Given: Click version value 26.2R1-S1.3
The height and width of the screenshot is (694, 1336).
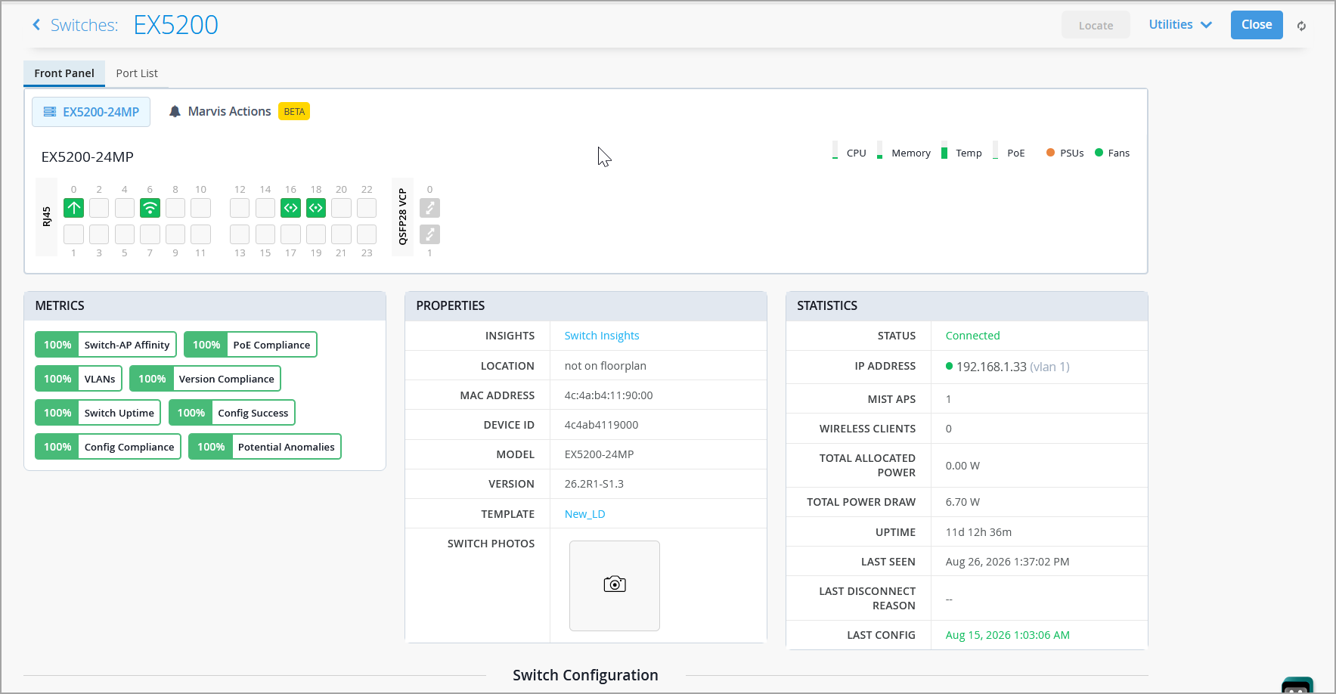Looking at the screenshot, I should (x=594, y=484).
